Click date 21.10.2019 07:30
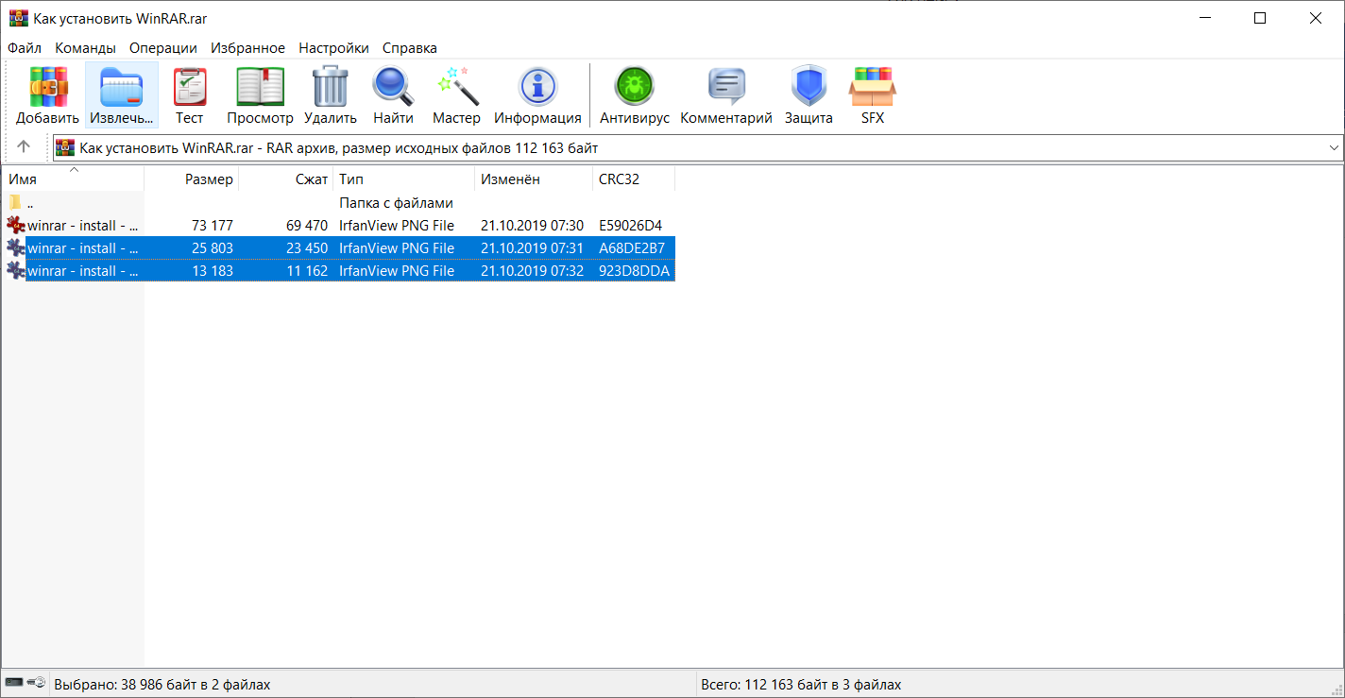This screenshot has height=698, width=1345. (x=532, y=226)
